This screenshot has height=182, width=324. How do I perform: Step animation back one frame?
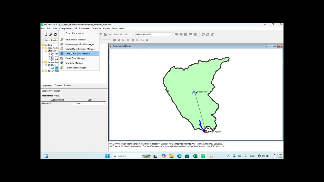[x=119, y=40]
